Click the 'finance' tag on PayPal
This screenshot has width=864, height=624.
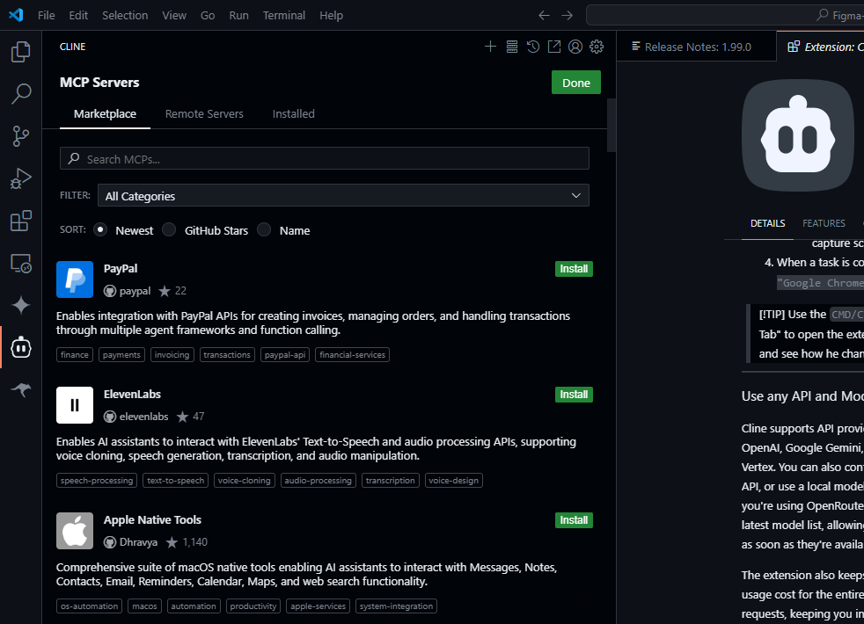75,355
